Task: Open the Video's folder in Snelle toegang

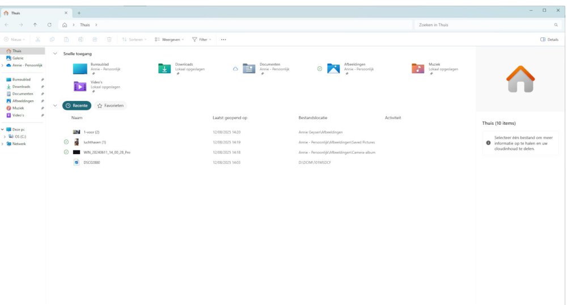Action: pyautogui.click(x=80, y=86)
